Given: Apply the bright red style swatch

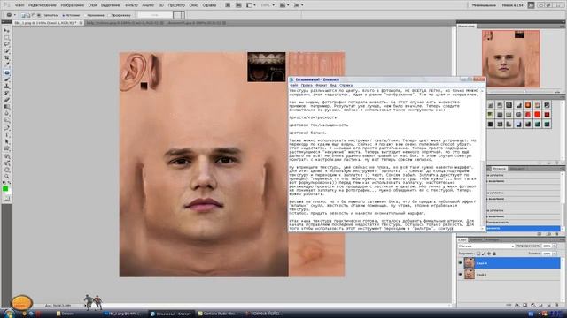Looking at the screenshot, I should [538, 115].
